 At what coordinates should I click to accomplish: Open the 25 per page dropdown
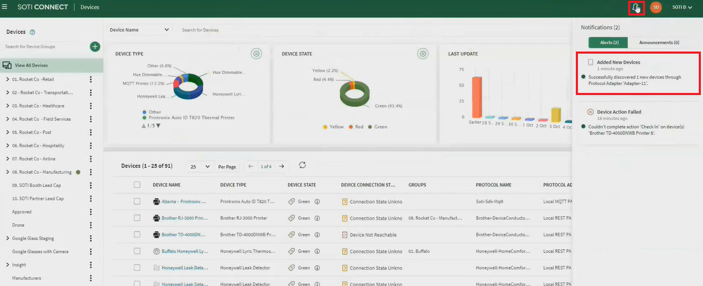[200, 166]
